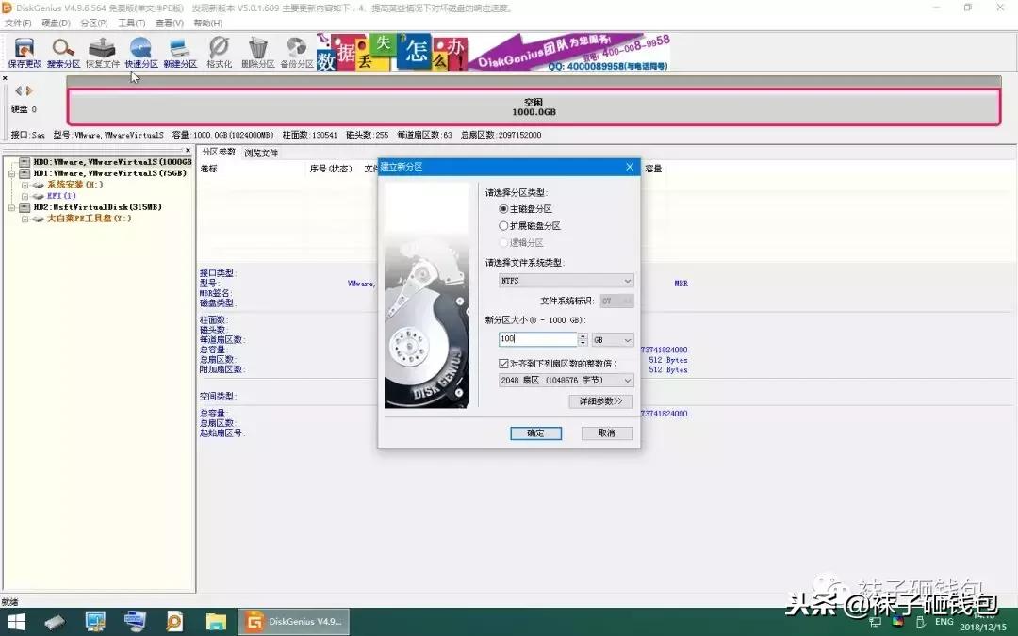Launch the 快速分区 (Quick Partition) tool
The width and height of the screenshot is (1018, 636).
click(141, 52)
